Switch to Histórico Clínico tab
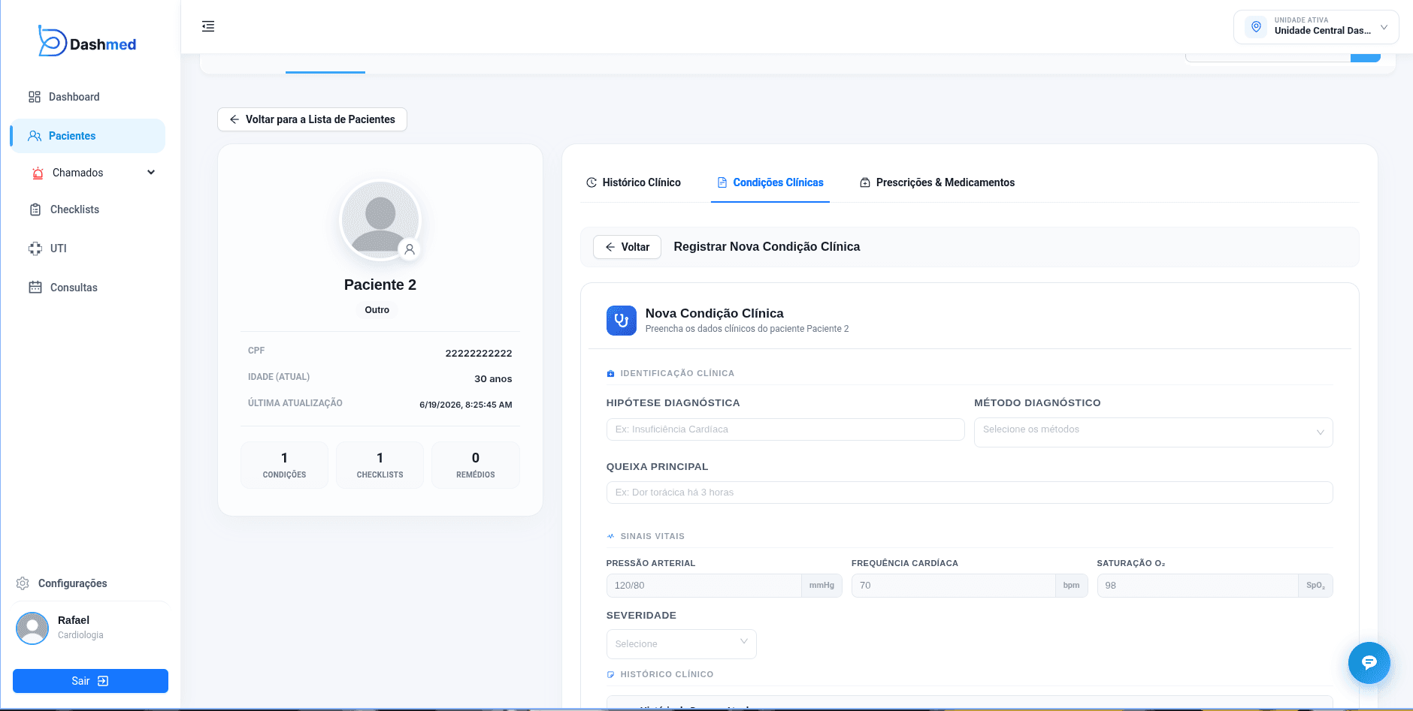1413x711 pixels. [x=634, y=182]
